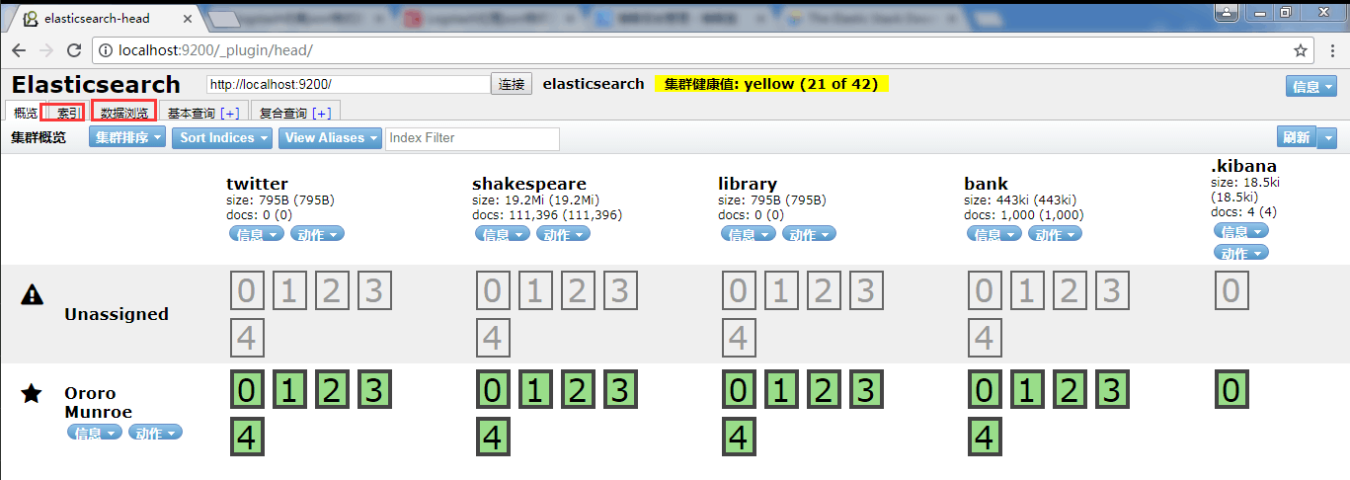The height and width of the screenshot is (480, 1350).
Task: Open the 信息 dropdown for library index
Action: click(749, 234)
